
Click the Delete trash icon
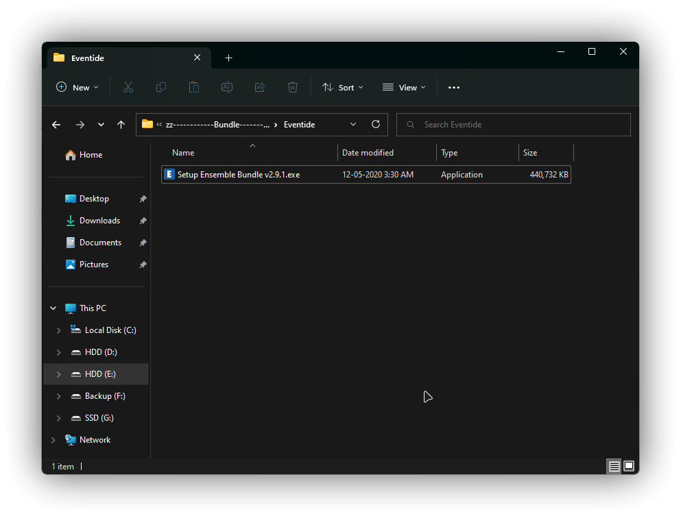[293, 87]
